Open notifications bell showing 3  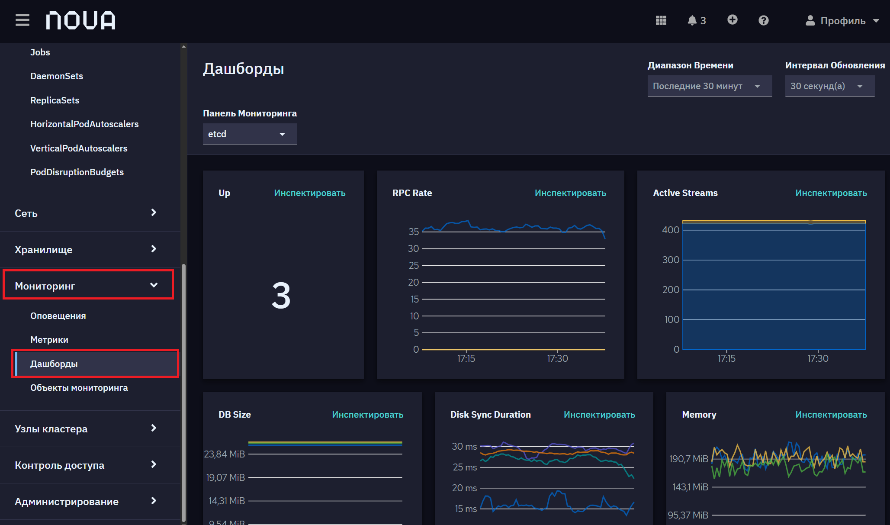(697, 20)
